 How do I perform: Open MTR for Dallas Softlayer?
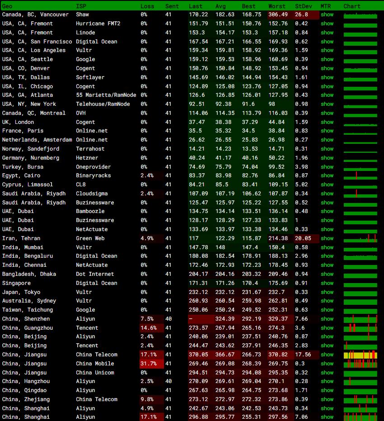[x=327, y=77]
